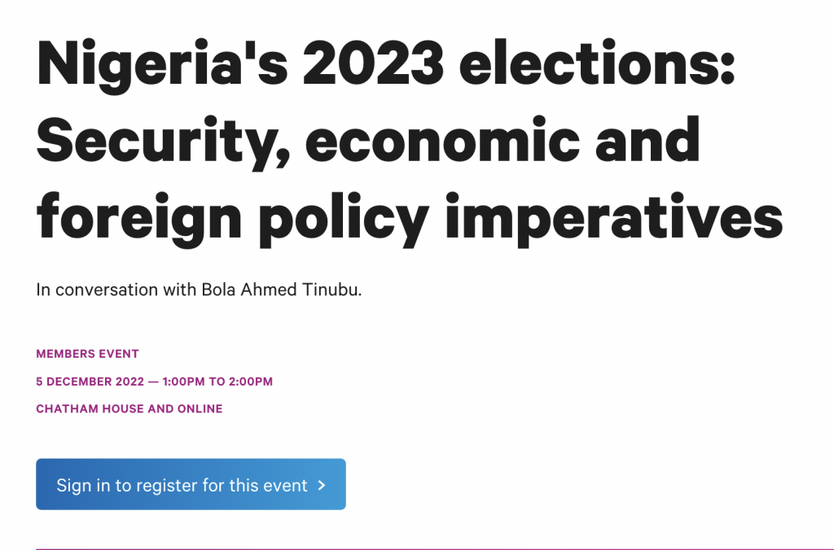Screen dimensions: 834x550
Task: Click the word 'foreign' in the headline
Action: (x=138, y=218)
